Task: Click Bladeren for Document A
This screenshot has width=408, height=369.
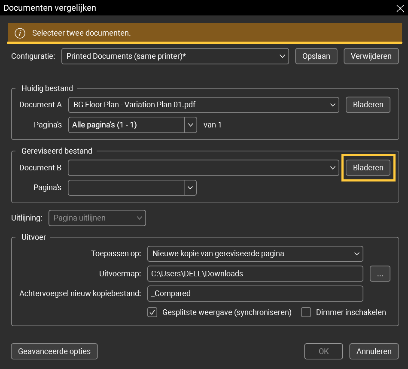Action: (368, 105)
